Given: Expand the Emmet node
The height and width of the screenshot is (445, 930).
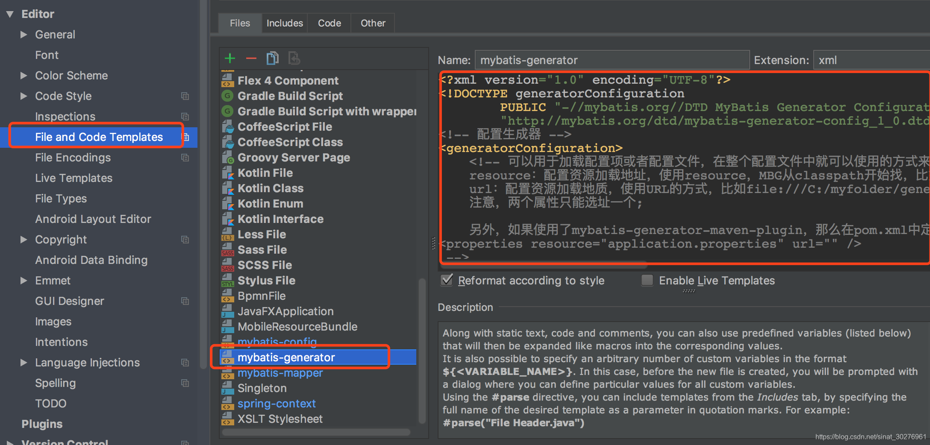Looking at the screenshot, I should coord(24,281).
